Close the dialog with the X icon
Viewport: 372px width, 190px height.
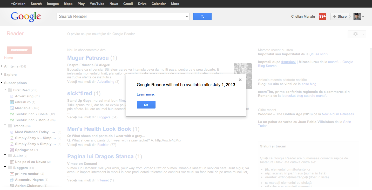click(240, 80)
